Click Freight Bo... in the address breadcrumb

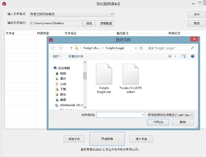92,48
